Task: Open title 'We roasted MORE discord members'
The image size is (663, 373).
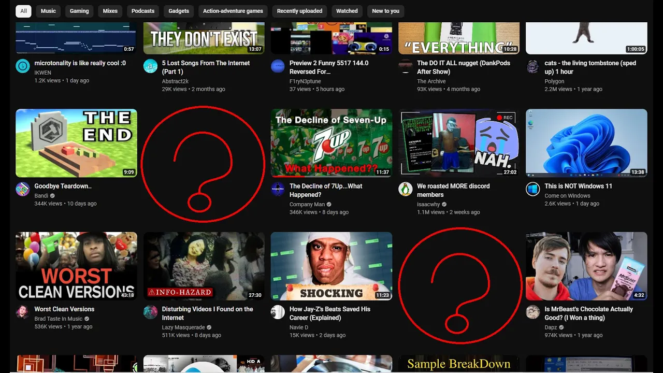Action: pyautogui.click(x=453, y=190)
